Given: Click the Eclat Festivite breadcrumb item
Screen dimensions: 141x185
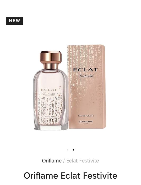Looking at the screenshot, I should [x=83, y=161].
